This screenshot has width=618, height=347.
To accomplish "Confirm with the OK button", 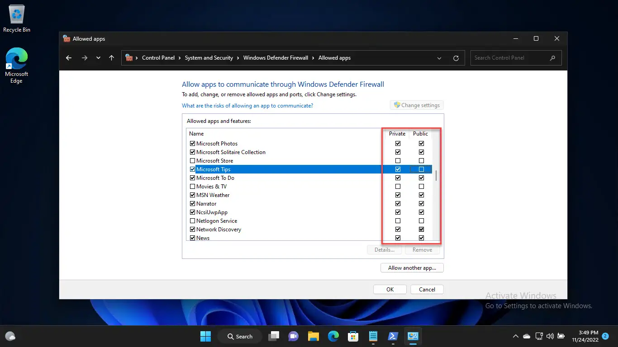I will point(390,290).
